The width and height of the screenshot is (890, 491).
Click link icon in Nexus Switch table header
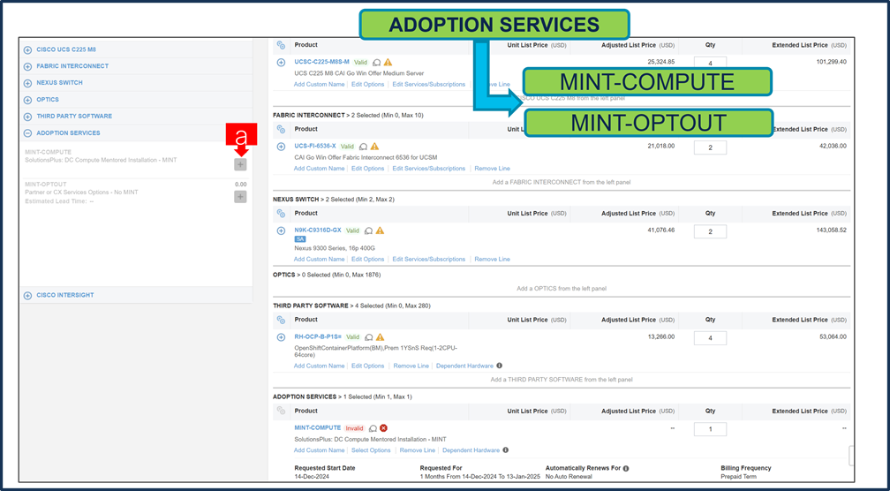point(281,214)
